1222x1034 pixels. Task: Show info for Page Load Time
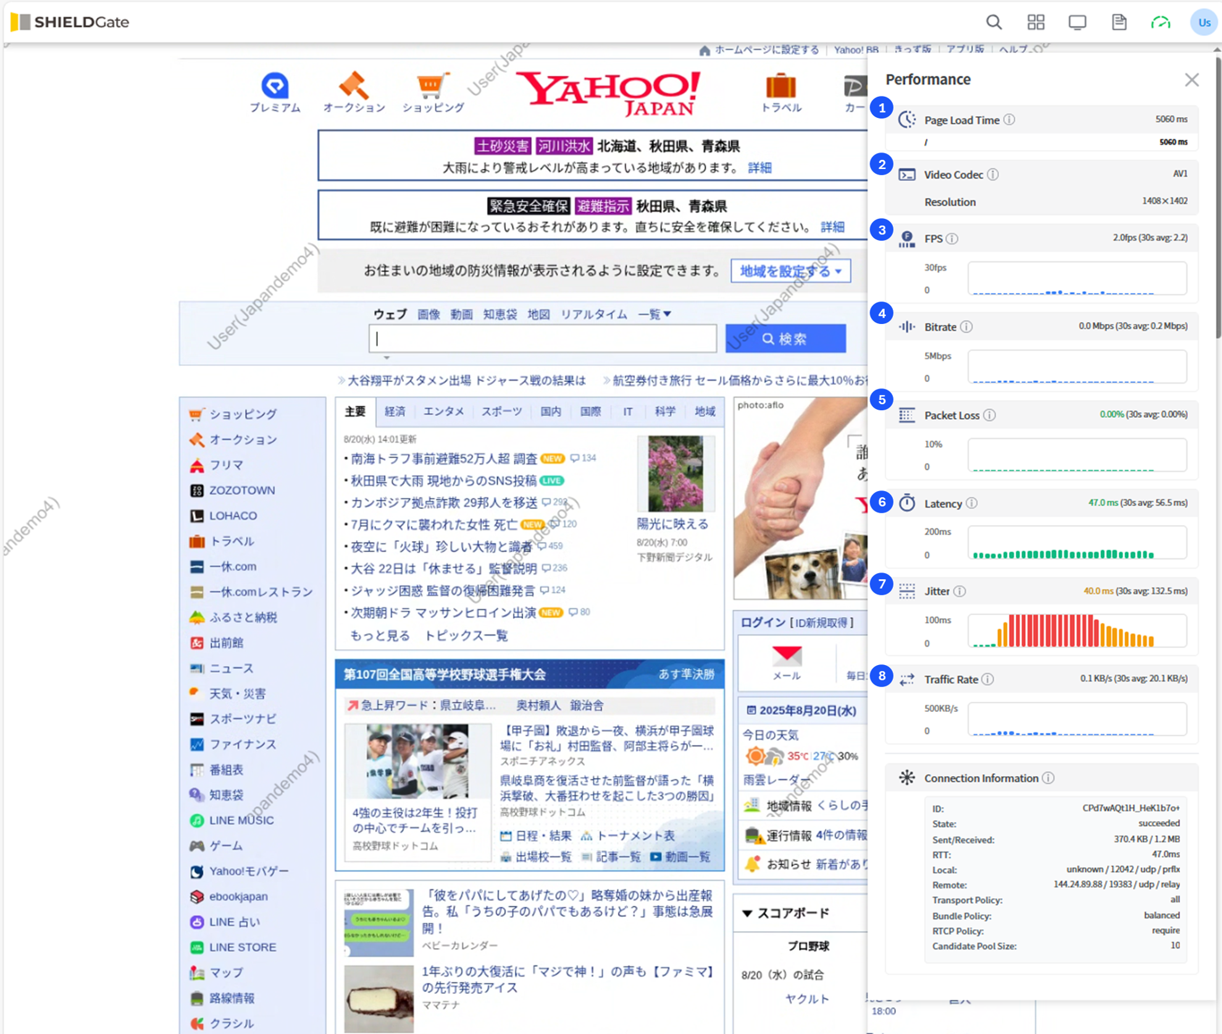coord(1009,120)
